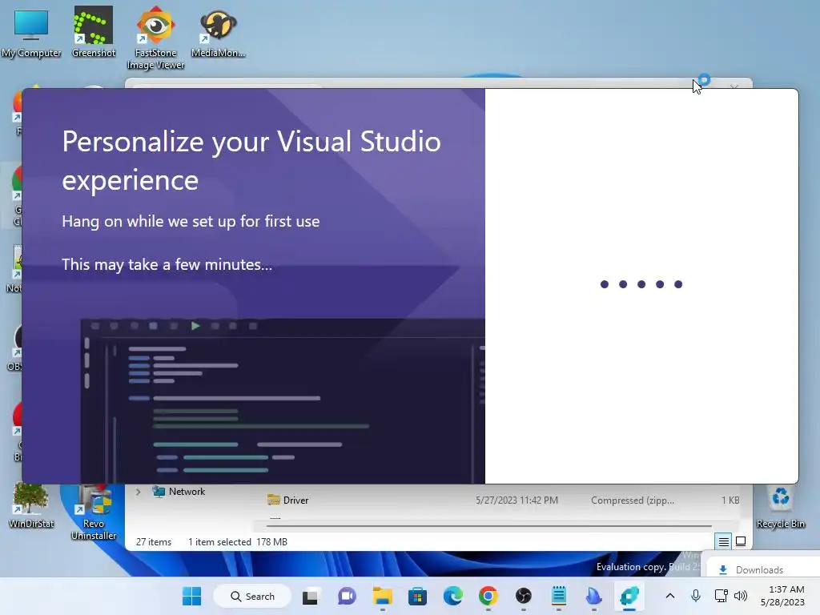Click the 27 items status text

pos(154,542)
